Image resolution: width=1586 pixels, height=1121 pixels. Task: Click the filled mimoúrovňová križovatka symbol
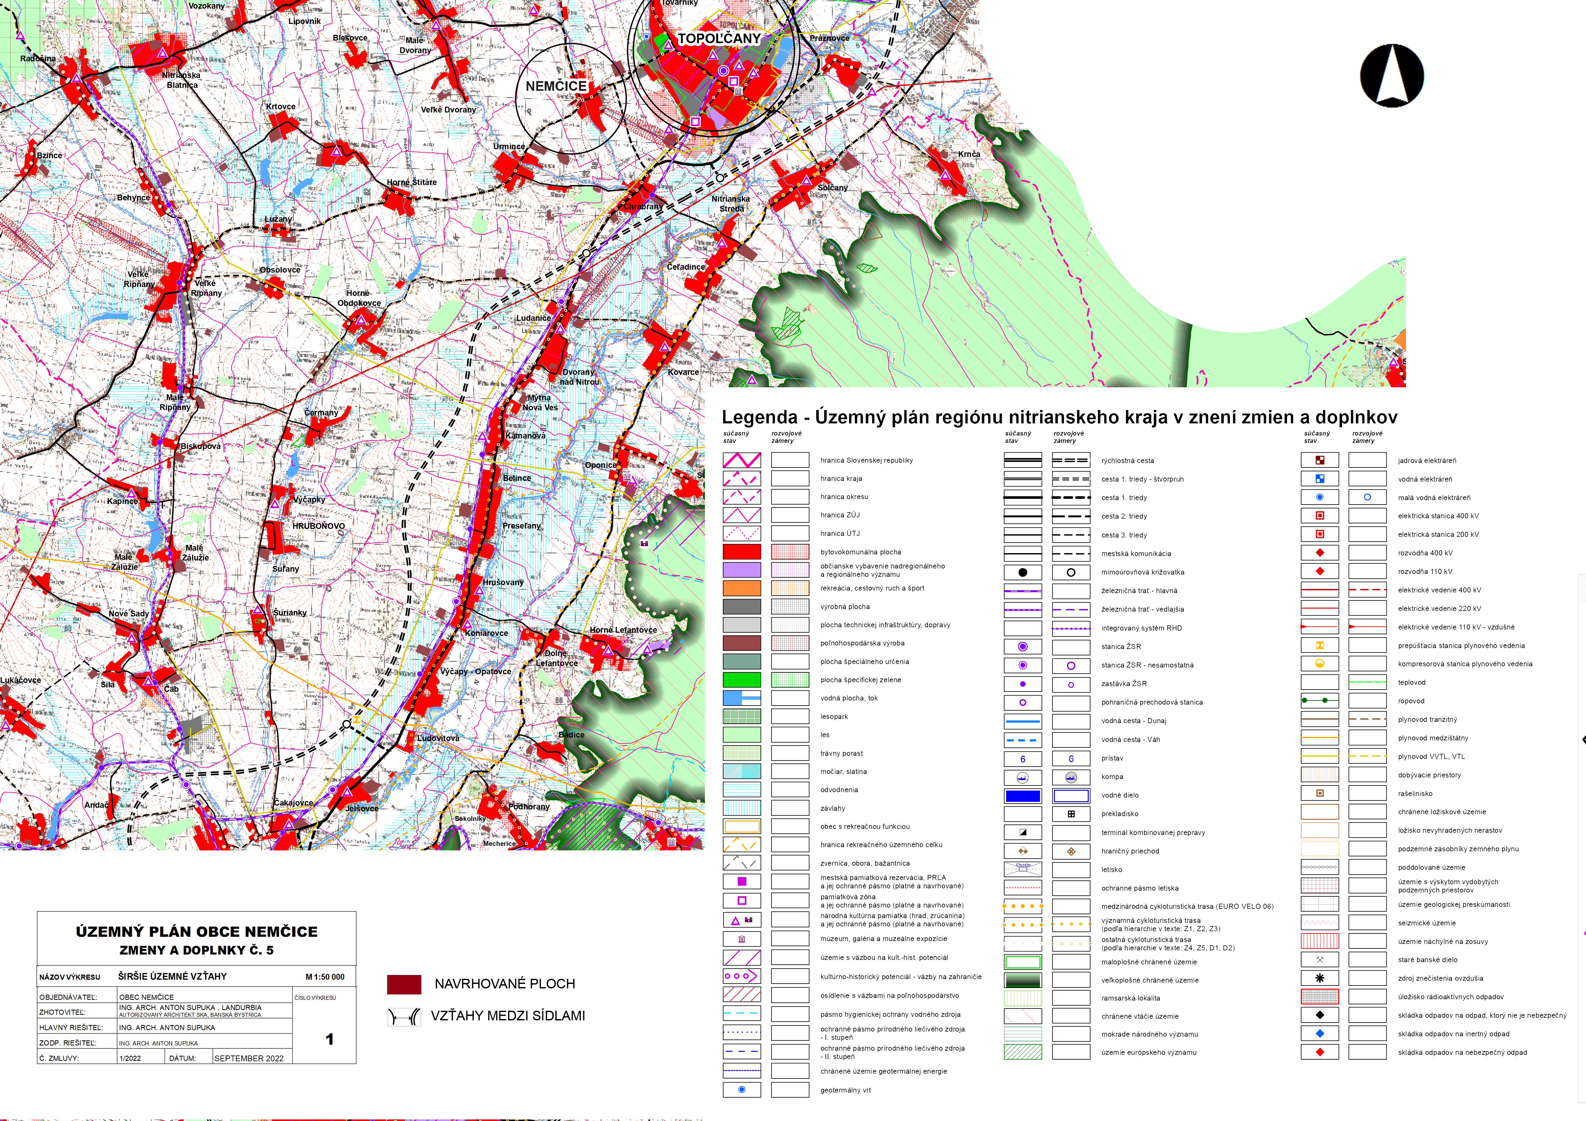click(x=1022, y=572)
